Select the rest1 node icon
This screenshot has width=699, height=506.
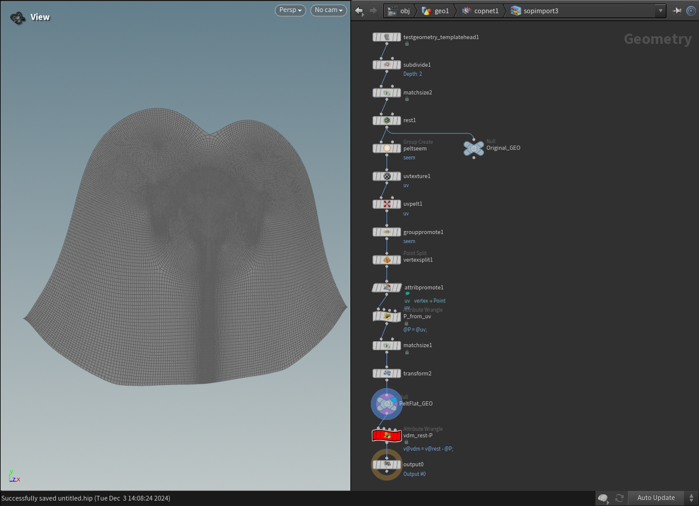(x=387, y=120)
